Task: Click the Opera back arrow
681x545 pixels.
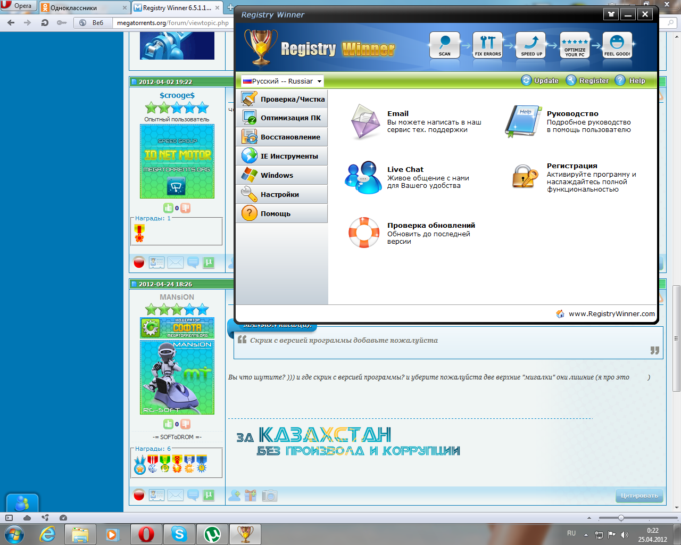Action: pos(11,23)
